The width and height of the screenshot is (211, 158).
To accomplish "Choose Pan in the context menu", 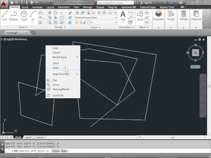I will pos(63,80).
